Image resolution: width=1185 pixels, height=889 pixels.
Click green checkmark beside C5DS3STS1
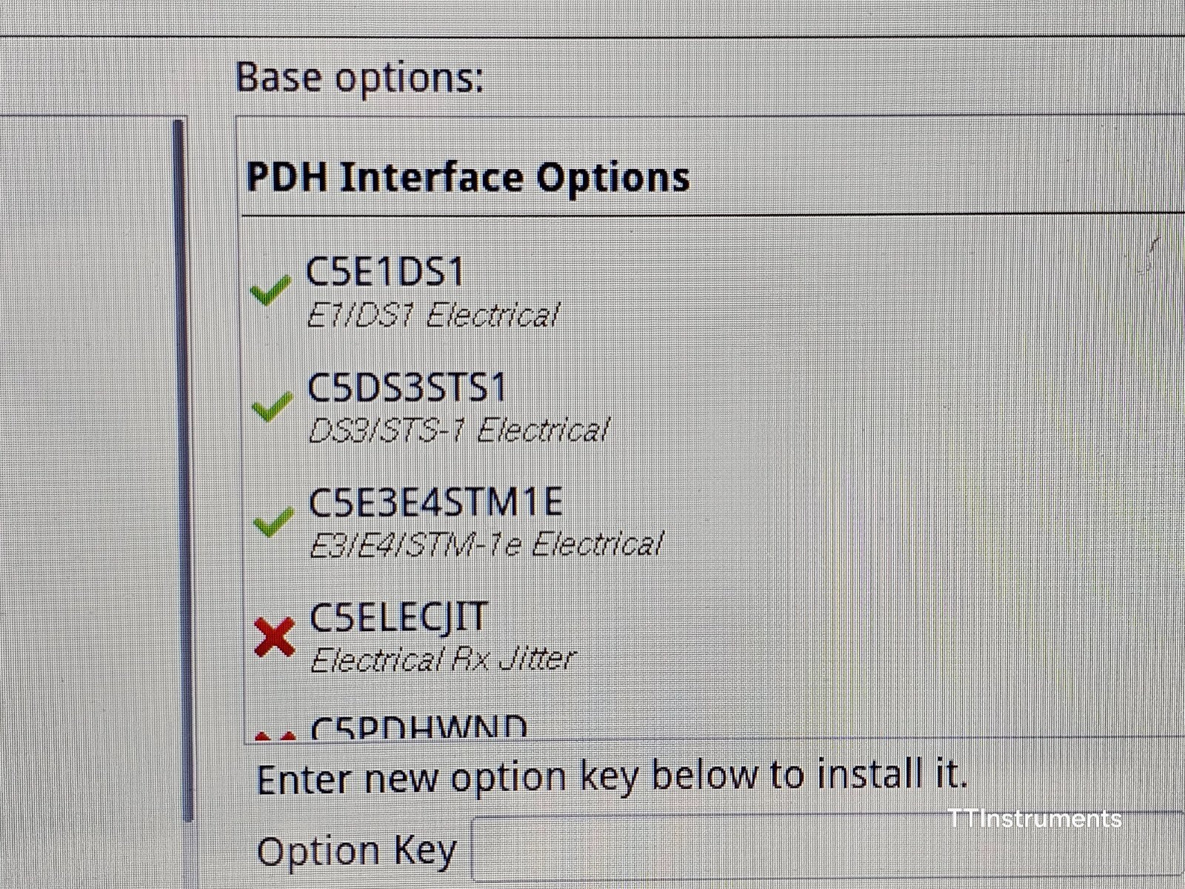click(x=272, y=407)
